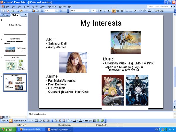Choose the Select Objects pointer tool

click(x=11, y=121)
